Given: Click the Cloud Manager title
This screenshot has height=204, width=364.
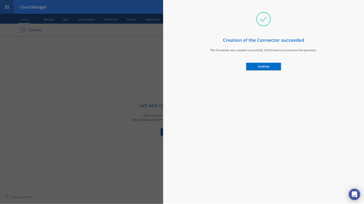Looking at the screenshot, I should [x=33, y=7].
